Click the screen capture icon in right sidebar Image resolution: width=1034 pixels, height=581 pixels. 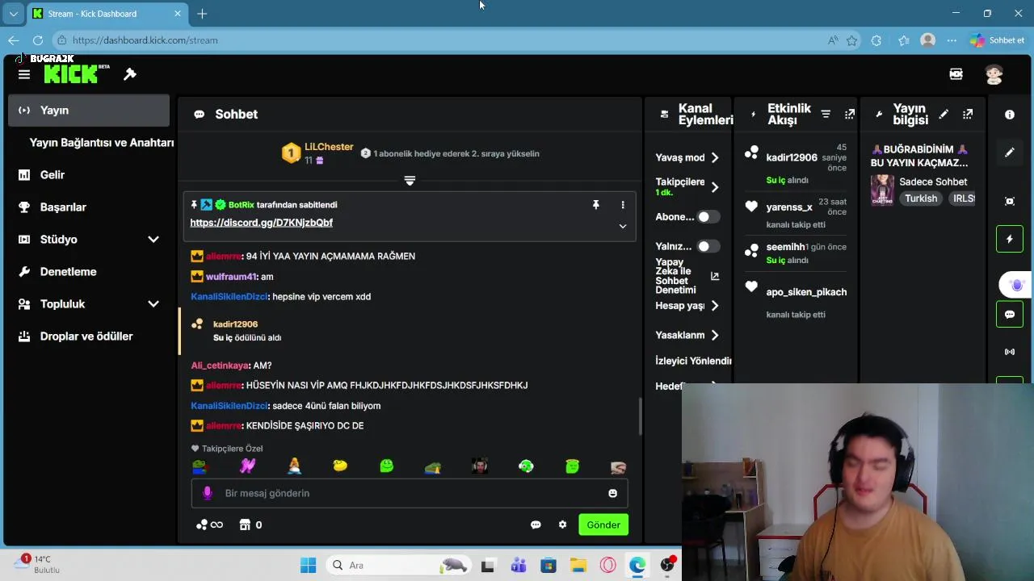(x=1010, y=201)
